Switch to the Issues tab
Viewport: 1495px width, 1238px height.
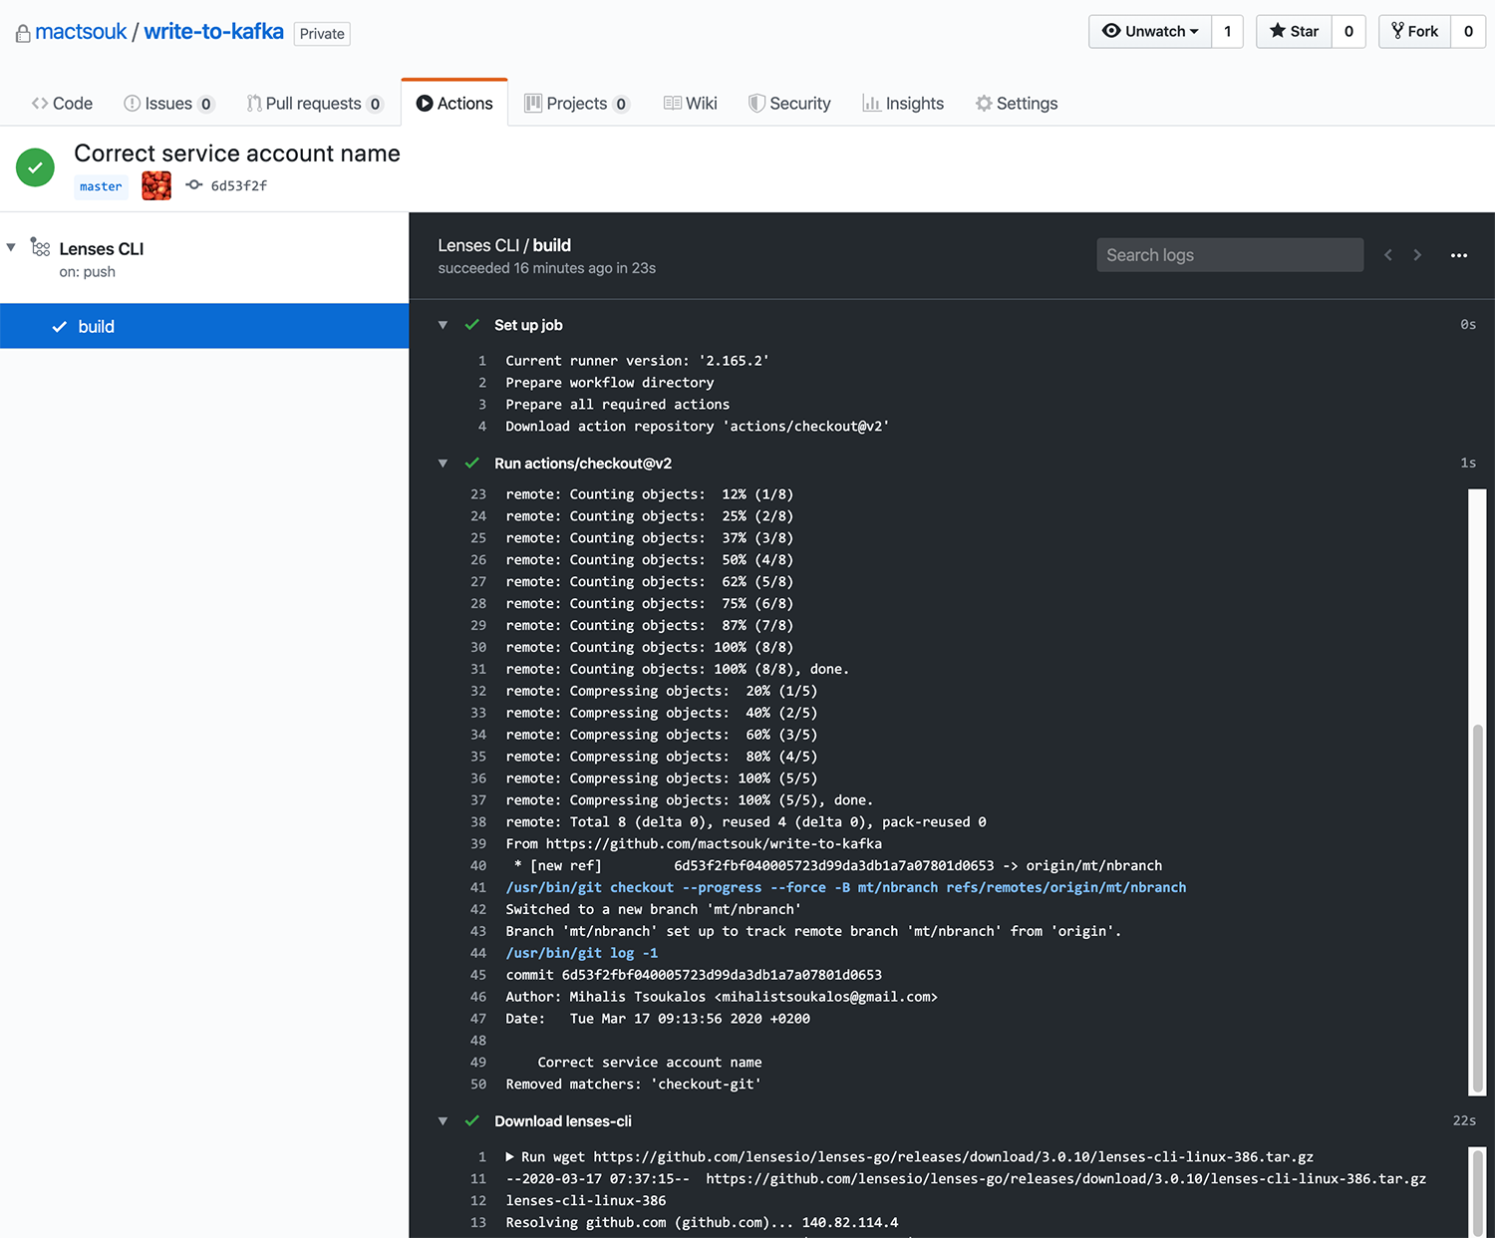click(x=168, y=104)
